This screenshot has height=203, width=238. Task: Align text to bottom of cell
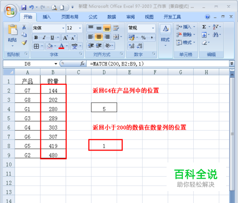click(x=107, y=28)
